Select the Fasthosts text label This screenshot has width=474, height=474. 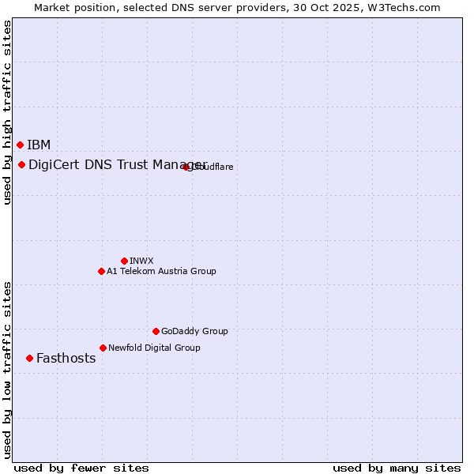[x=66, y=358]
